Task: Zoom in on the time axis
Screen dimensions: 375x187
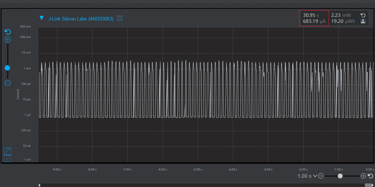Action: coord(363,176)
